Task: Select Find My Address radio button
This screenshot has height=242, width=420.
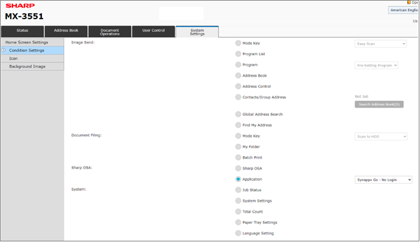Action: coord(238,125)
